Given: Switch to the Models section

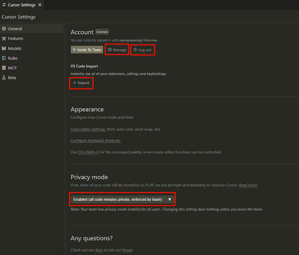Looking at the screenshot, I should tap(32, 48).
